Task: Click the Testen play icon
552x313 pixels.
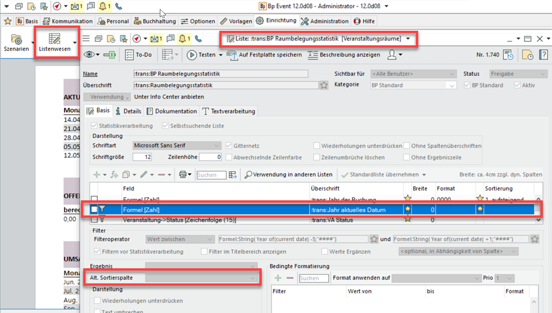Action: (192, 55)
